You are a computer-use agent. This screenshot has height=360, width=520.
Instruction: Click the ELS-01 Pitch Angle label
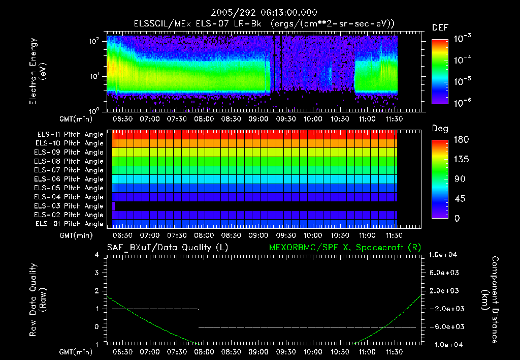69,224
